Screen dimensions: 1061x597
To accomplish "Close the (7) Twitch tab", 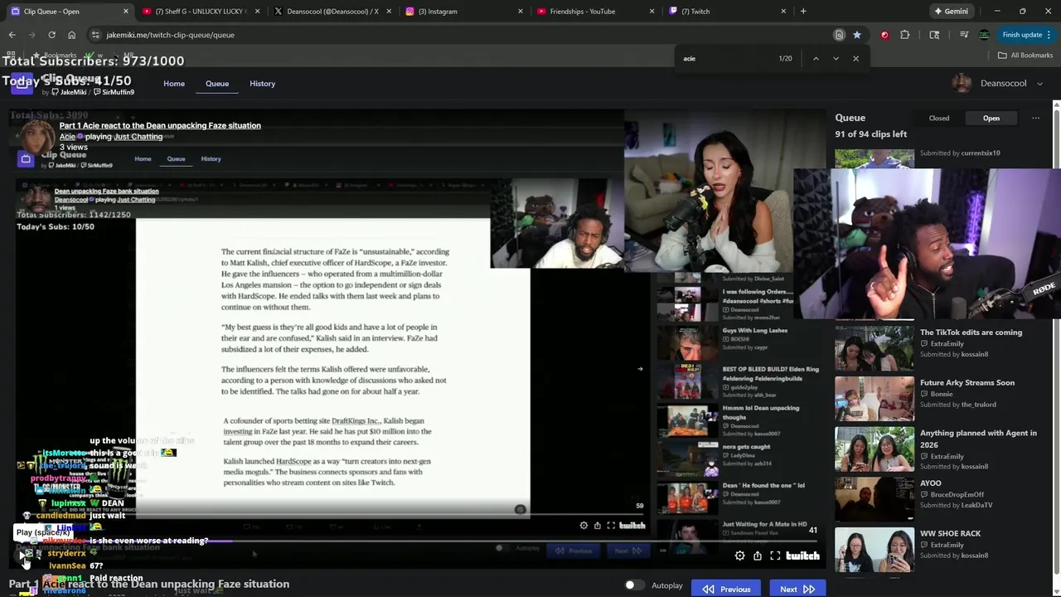I will pyautogui.click(x=783, y=12).
